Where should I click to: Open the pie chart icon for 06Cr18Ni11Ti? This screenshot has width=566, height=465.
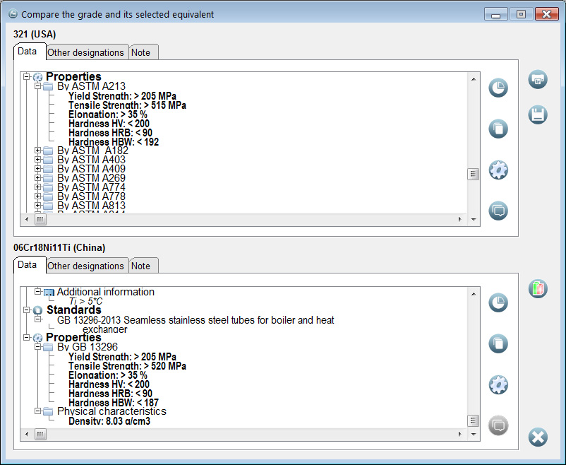click(x=498, y=302)
